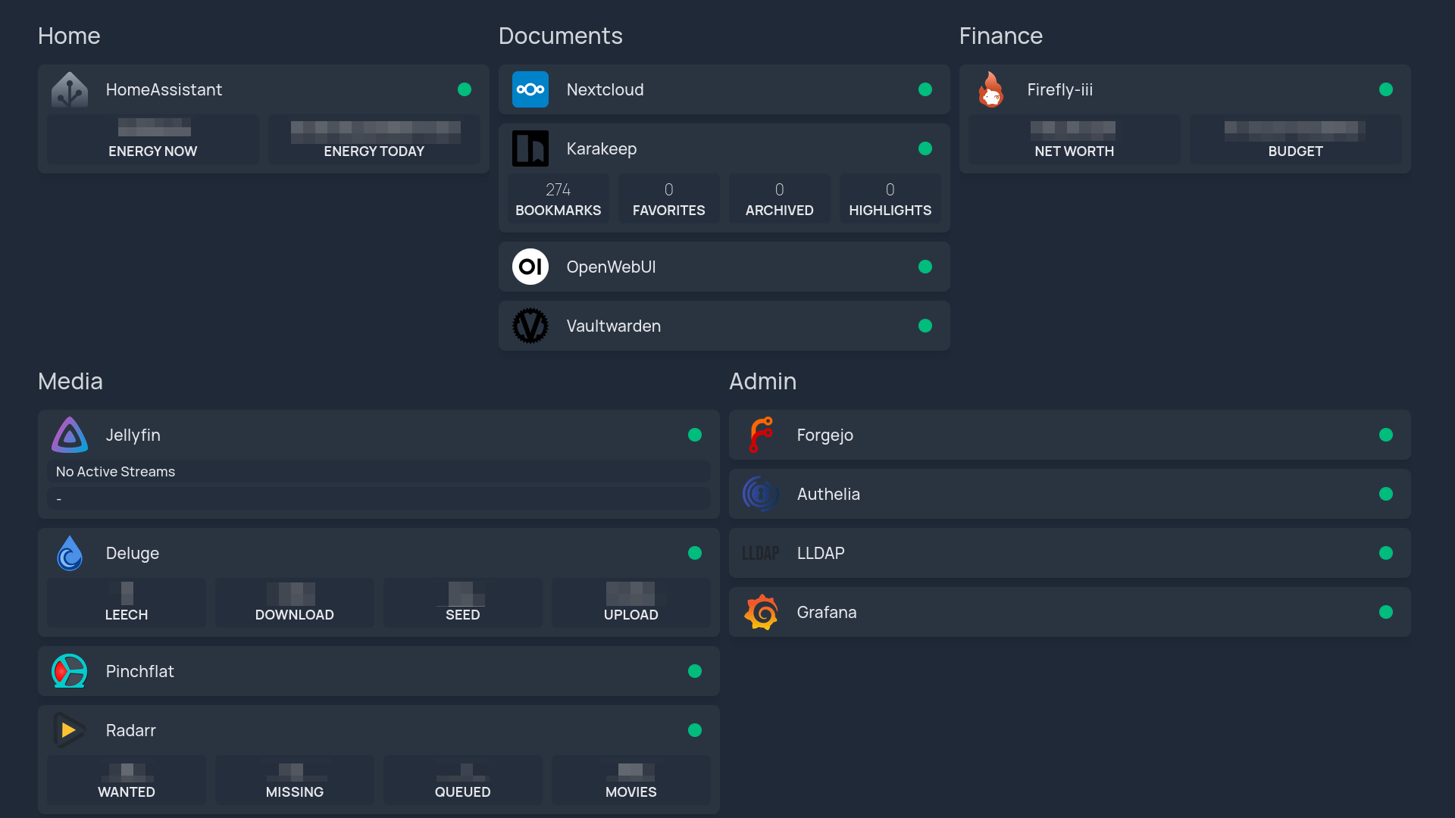
Task: Click the Karakeep 274 Bookmarks stat
Action: click(559, 198)
